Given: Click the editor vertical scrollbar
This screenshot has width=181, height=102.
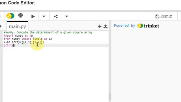Looking at the screenshot, I should (x=110, y=97).
